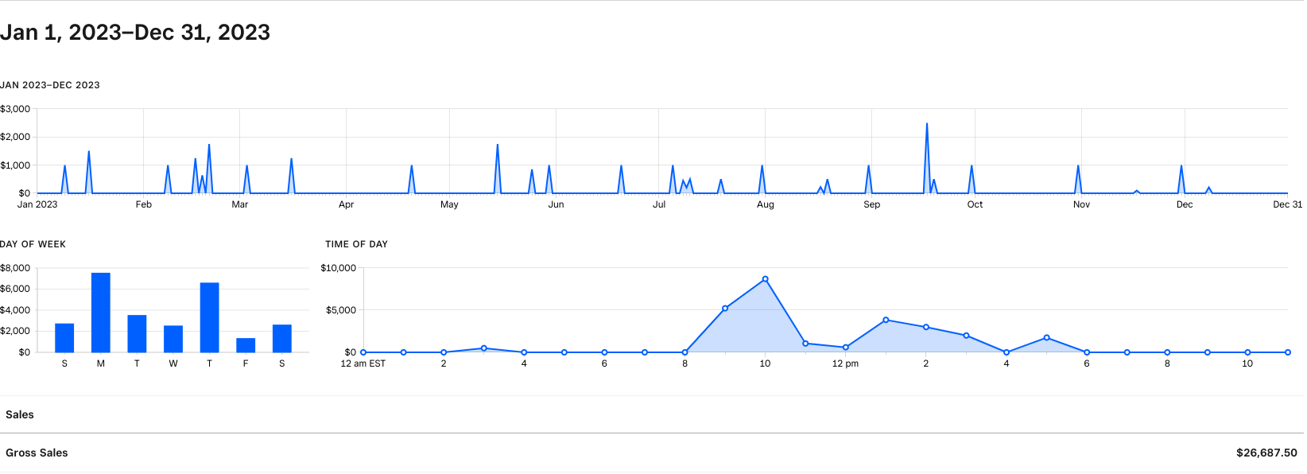Select the 5 pm data point in Time of Day

point(1047,338)
